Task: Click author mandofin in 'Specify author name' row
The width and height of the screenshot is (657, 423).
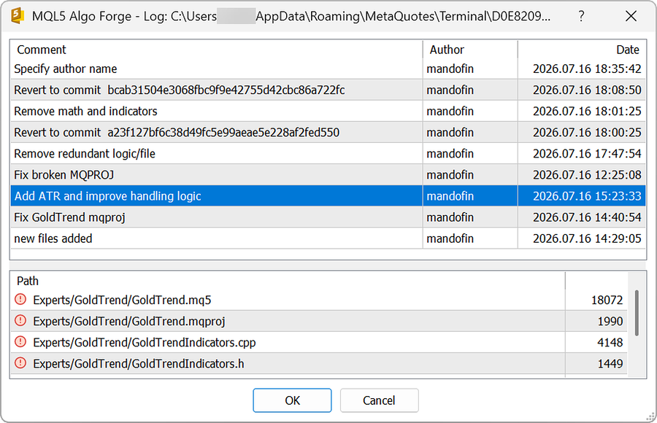Action: point(450,69)
